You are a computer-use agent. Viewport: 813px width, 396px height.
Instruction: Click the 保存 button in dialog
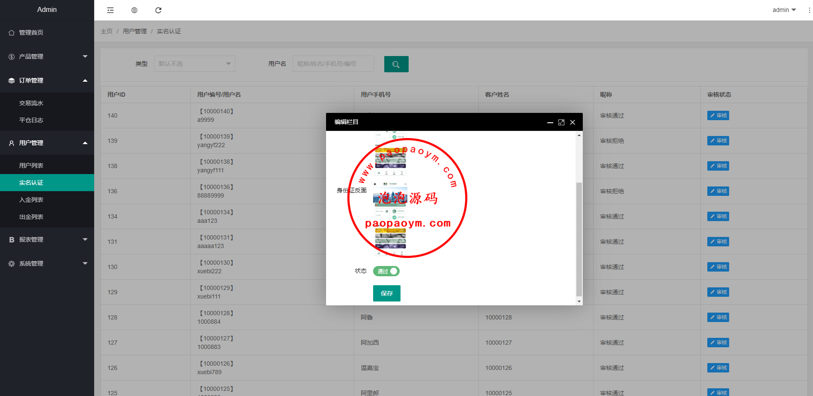386,293
